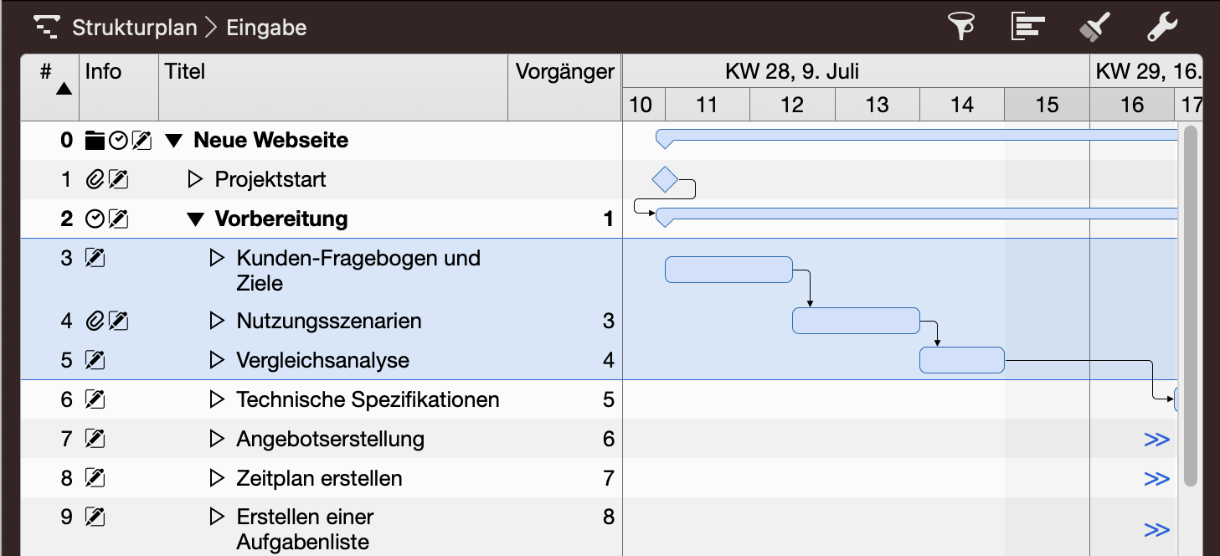Click the vertical scrollbar in the Gantt chart
The image size is (1220, 556).
1191,301
